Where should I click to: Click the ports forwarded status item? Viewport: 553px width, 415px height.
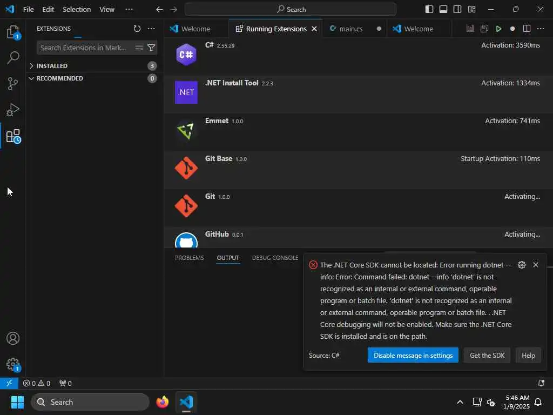tap(65, 383)
